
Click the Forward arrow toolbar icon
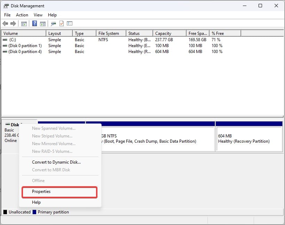[x=13, y=24]
